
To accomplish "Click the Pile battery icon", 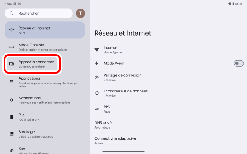I will click(12, 117).
